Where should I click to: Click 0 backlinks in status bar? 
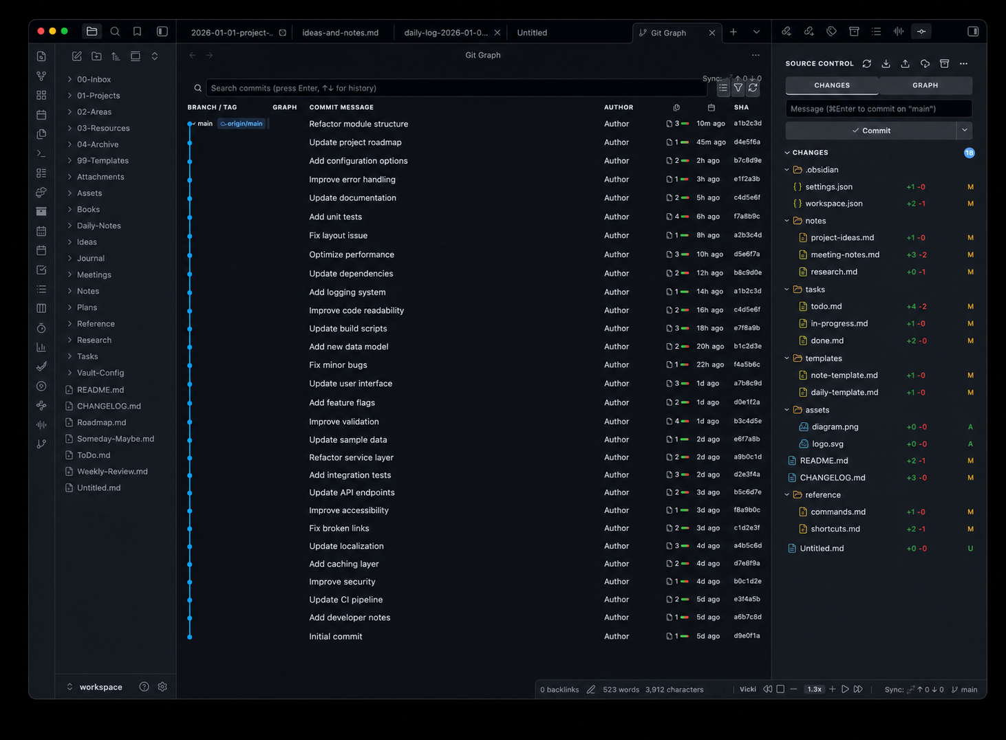559,689
